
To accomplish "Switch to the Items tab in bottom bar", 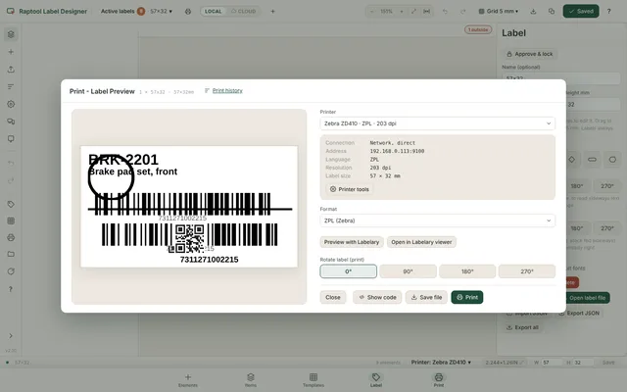I will point(251,380).
